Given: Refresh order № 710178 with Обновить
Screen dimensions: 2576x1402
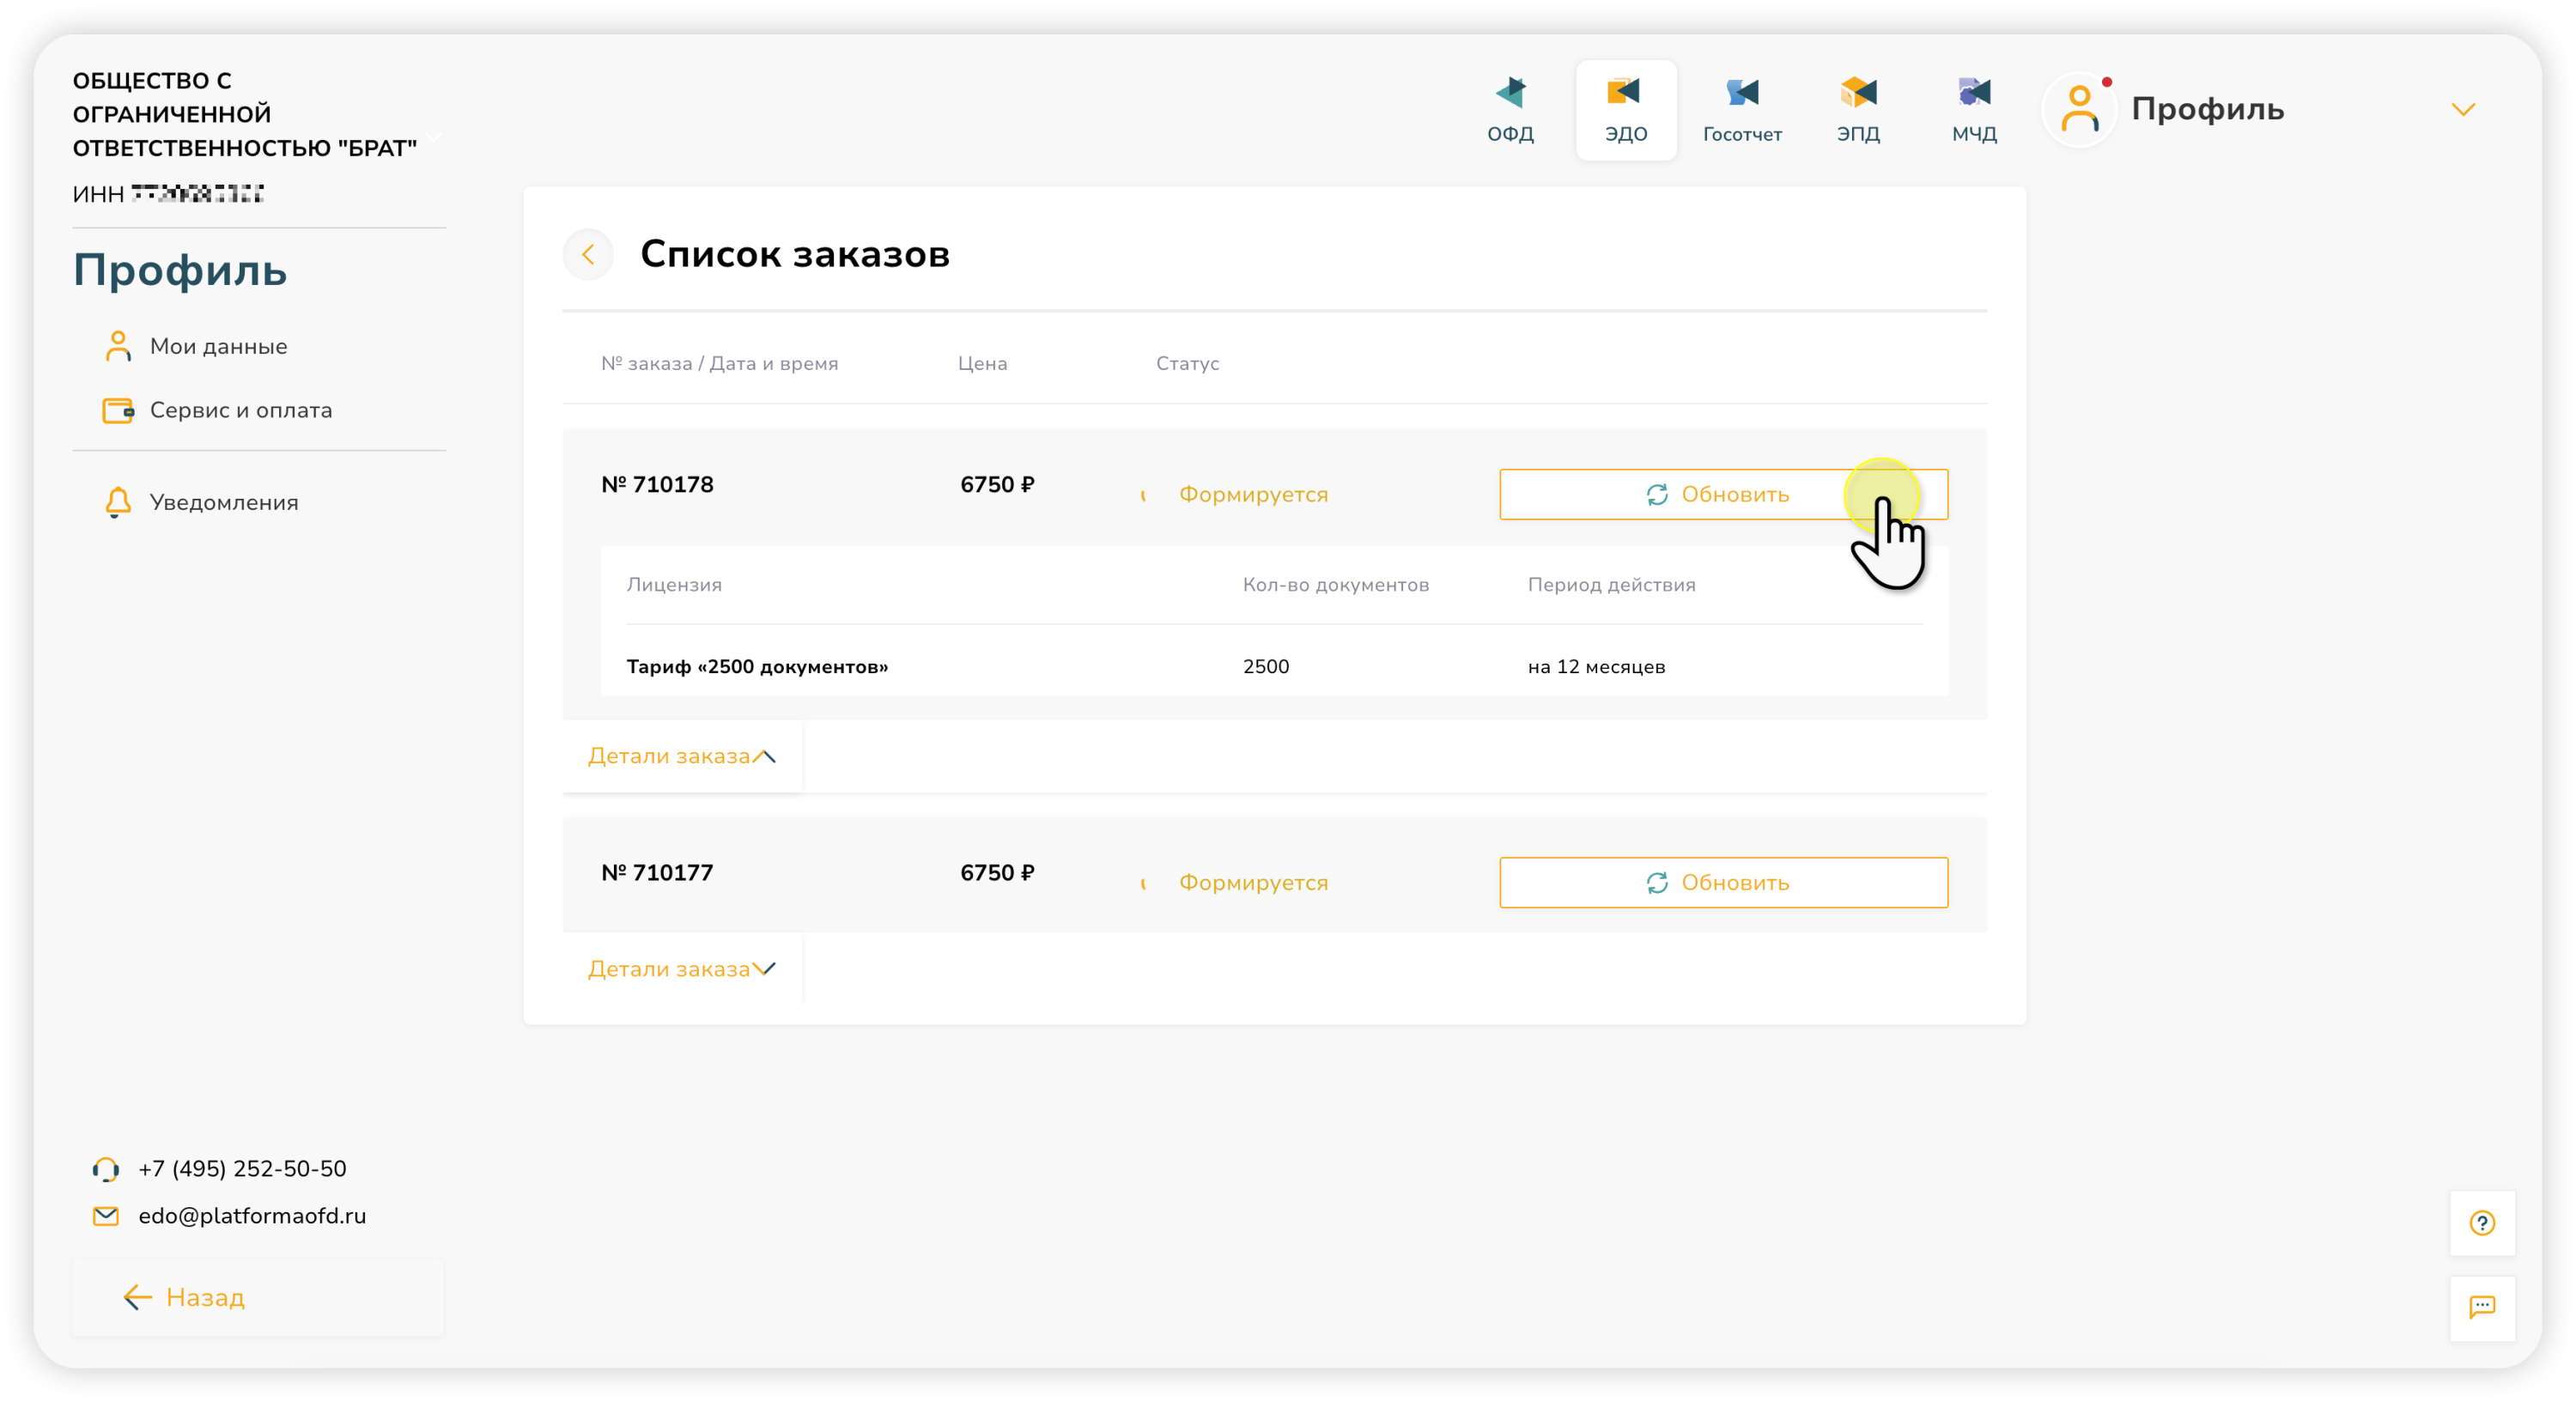Looking at the screenshot, I should [1722, 494].
